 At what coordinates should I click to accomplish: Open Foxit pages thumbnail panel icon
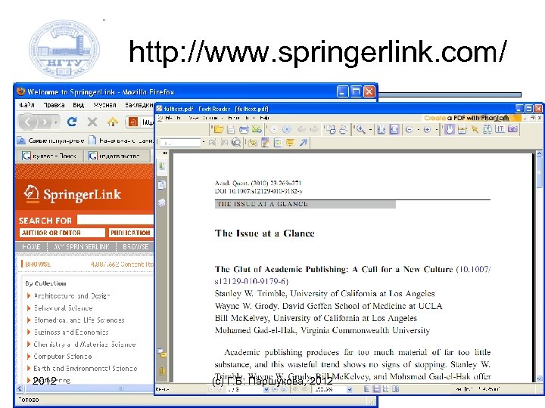162,184
